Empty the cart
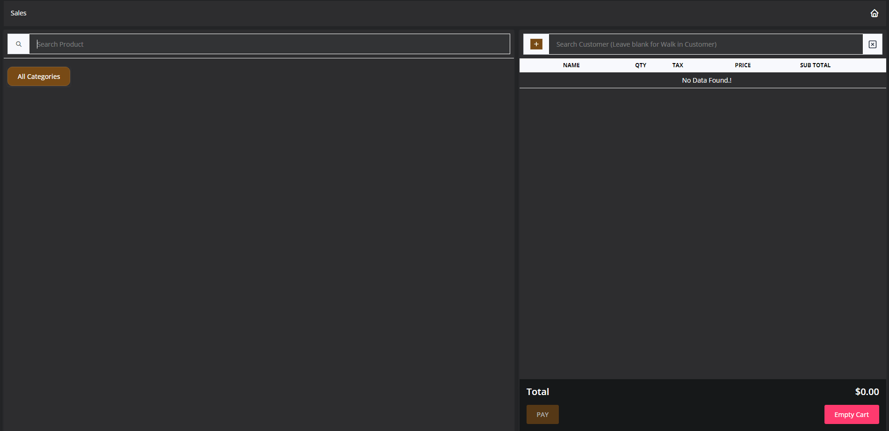 pyautogui.click(x=851, y=414)
